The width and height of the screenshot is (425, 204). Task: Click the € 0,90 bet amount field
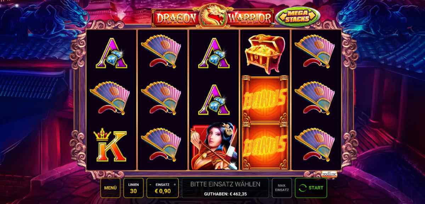[163, 192]
